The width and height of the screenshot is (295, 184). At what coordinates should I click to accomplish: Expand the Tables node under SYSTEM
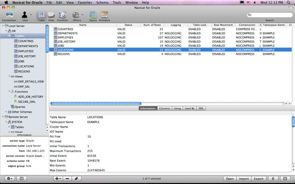[9, 127]
